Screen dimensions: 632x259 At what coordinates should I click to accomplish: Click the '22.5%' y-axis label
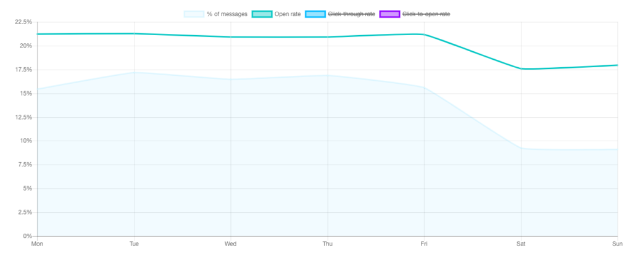pos(23,22)
